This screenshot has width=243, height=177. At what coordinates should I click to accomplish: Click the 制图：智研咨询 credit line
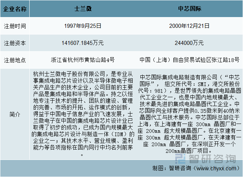tap(197, 168)
